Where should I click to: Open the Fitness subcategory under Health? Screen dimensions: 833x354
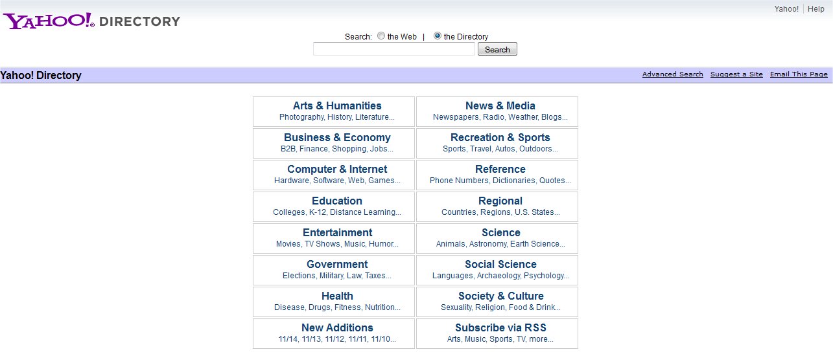(x=347, y=307)
